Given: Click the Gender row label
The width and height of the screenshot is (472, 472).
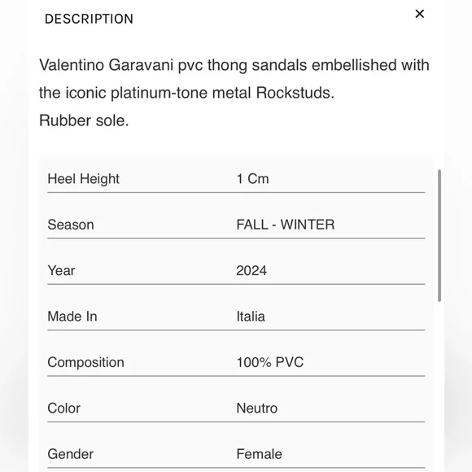Looking at the screenshot, I should [x=71, y=454].
